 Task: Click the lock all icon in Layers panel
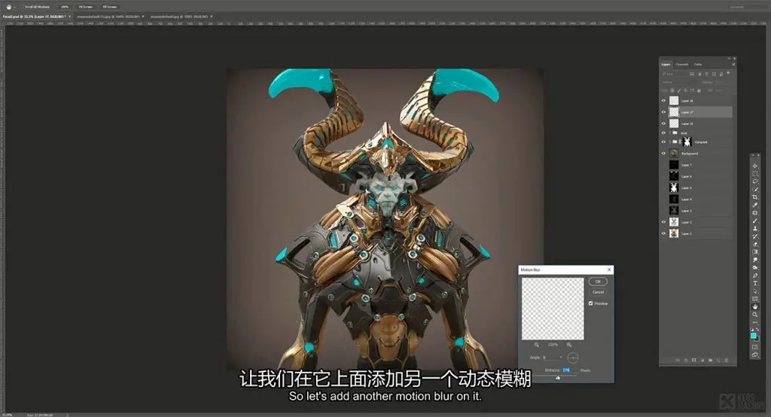699,90
